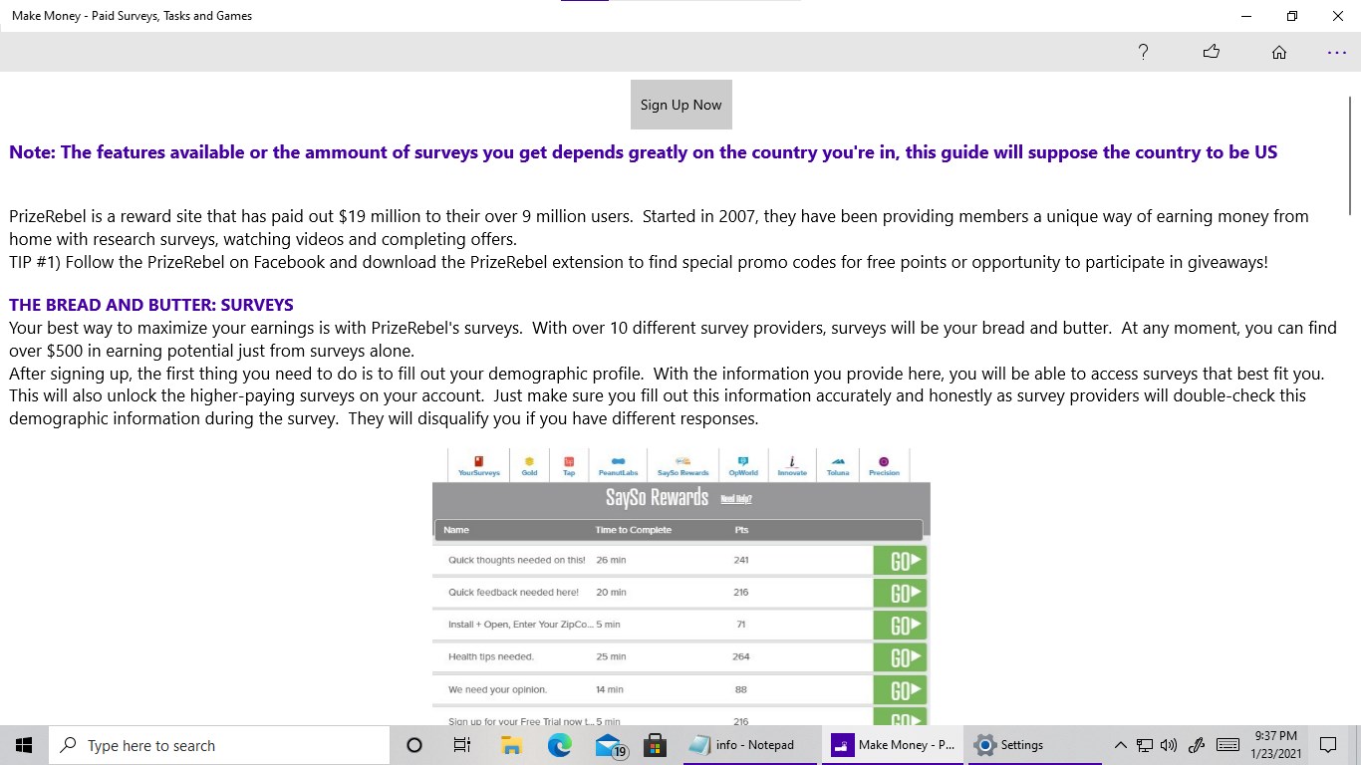Click the 'After signing up, the first thing' paragraph
The width and height of the screenshot is (1361, 765).
667,395
